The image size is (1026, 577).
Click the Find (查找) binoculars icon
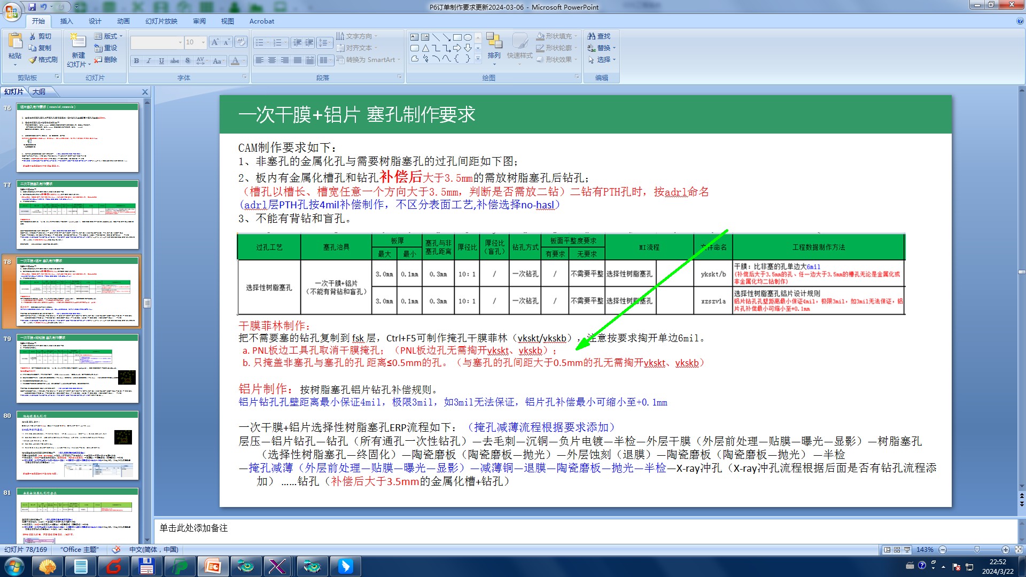pyautogui.click(x=592, y=36)
